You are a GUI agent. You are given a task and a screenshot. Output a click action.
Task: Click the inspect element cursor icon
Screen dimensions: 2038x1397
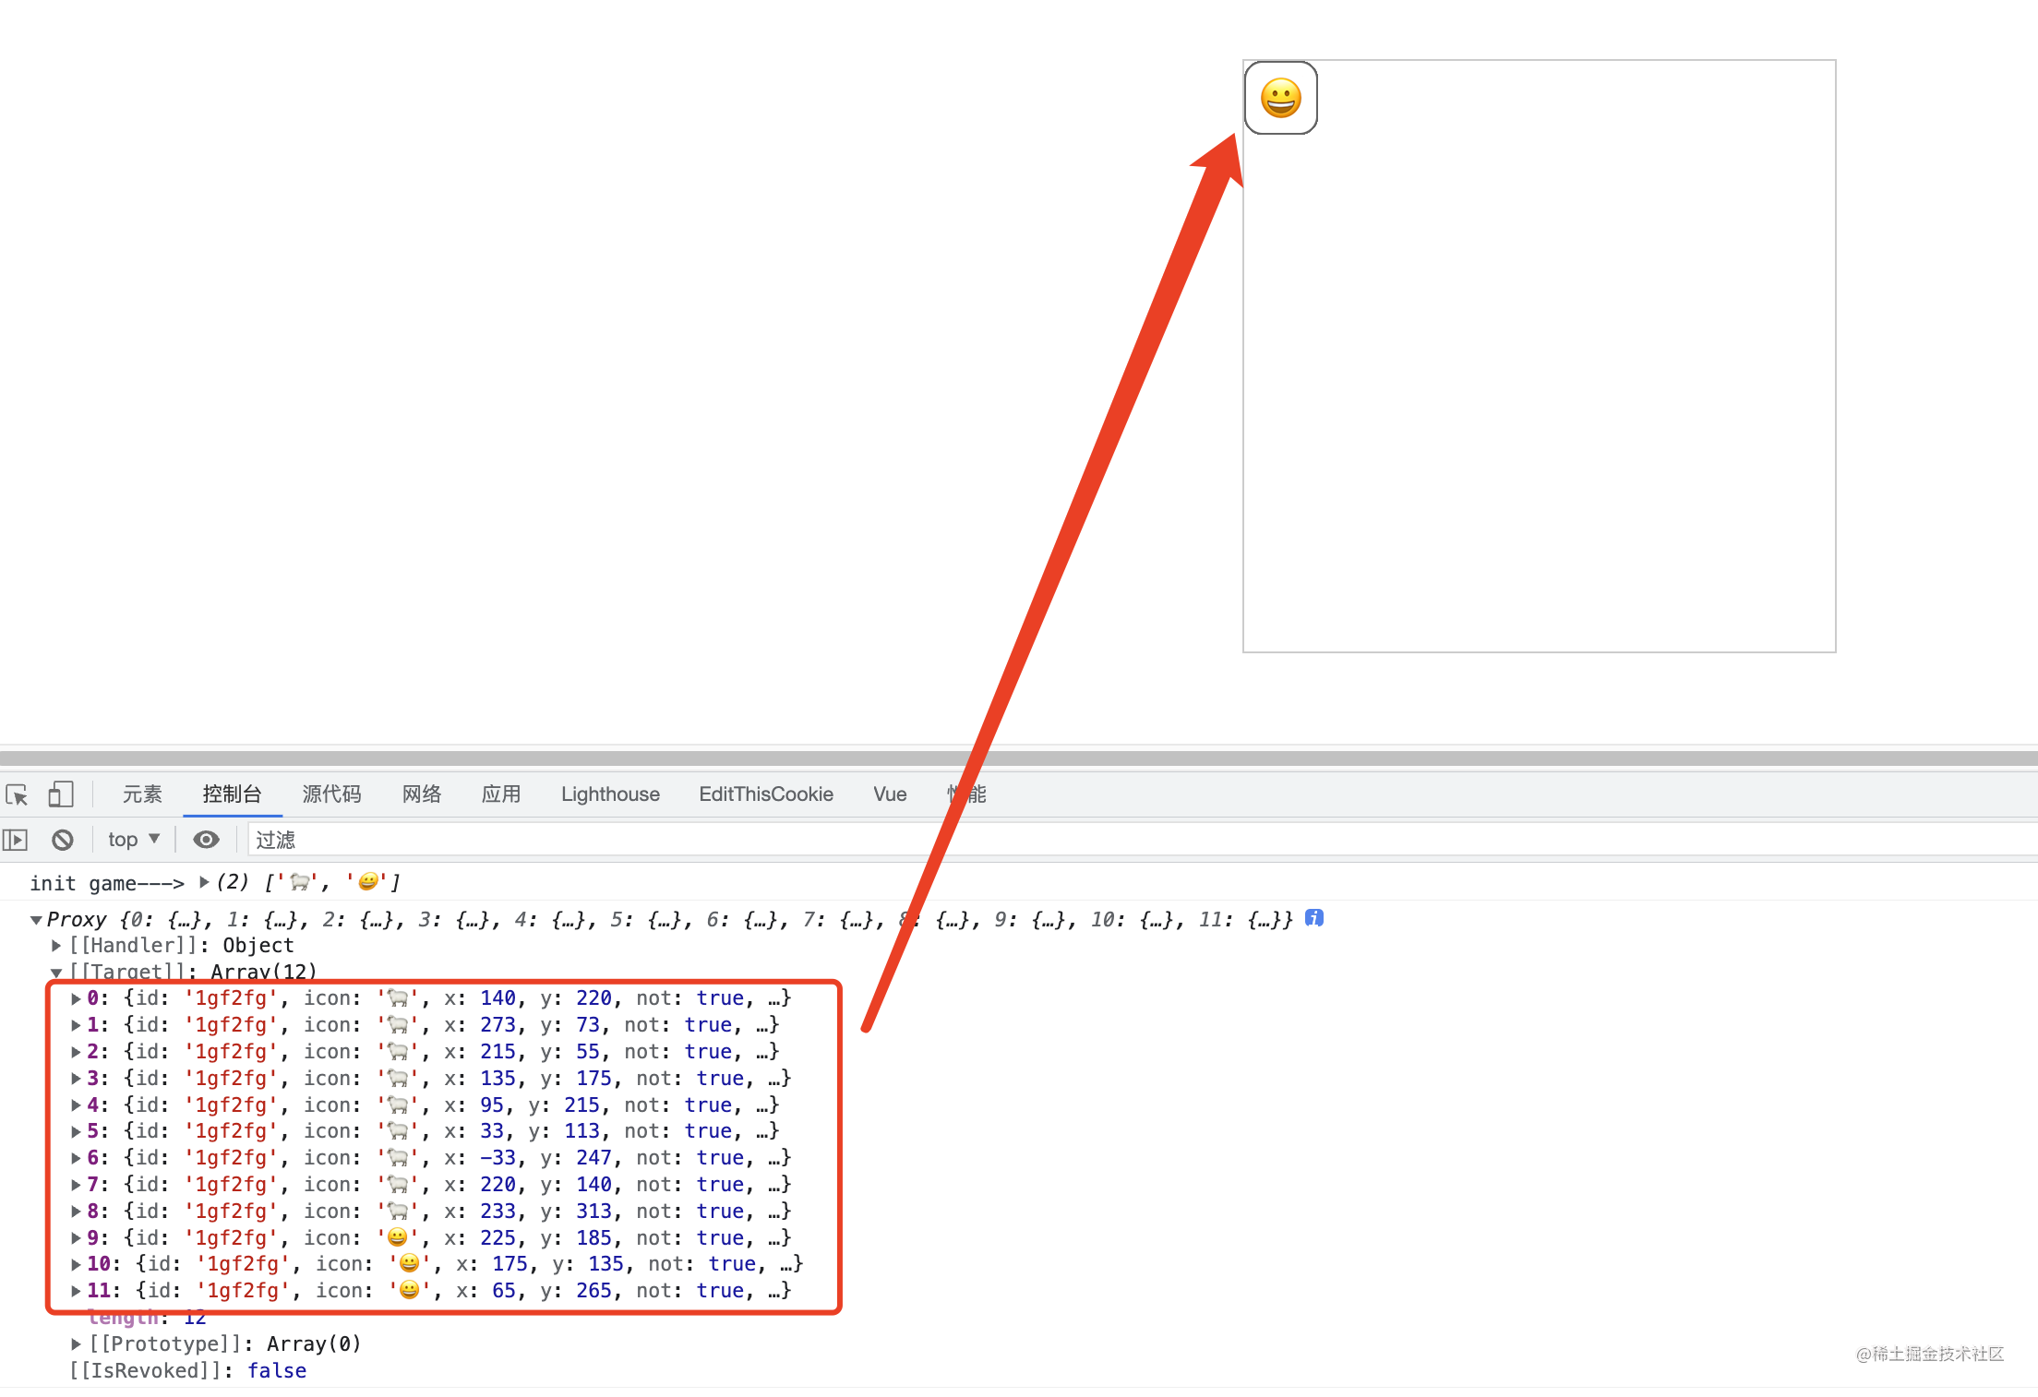pos(17,794)
